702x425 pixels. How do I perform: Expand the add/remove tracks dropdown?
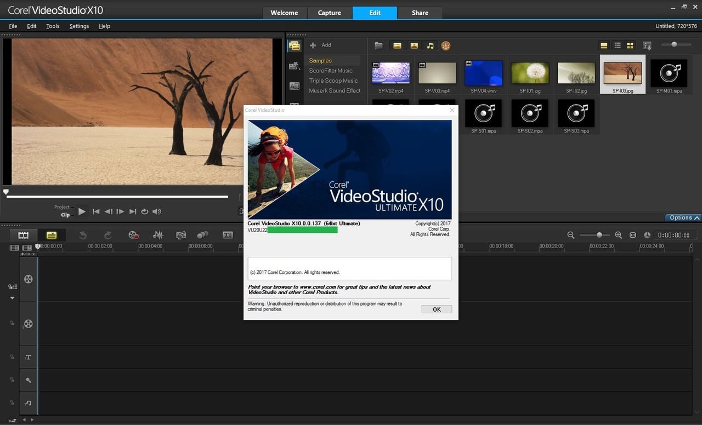click(28, 254)
